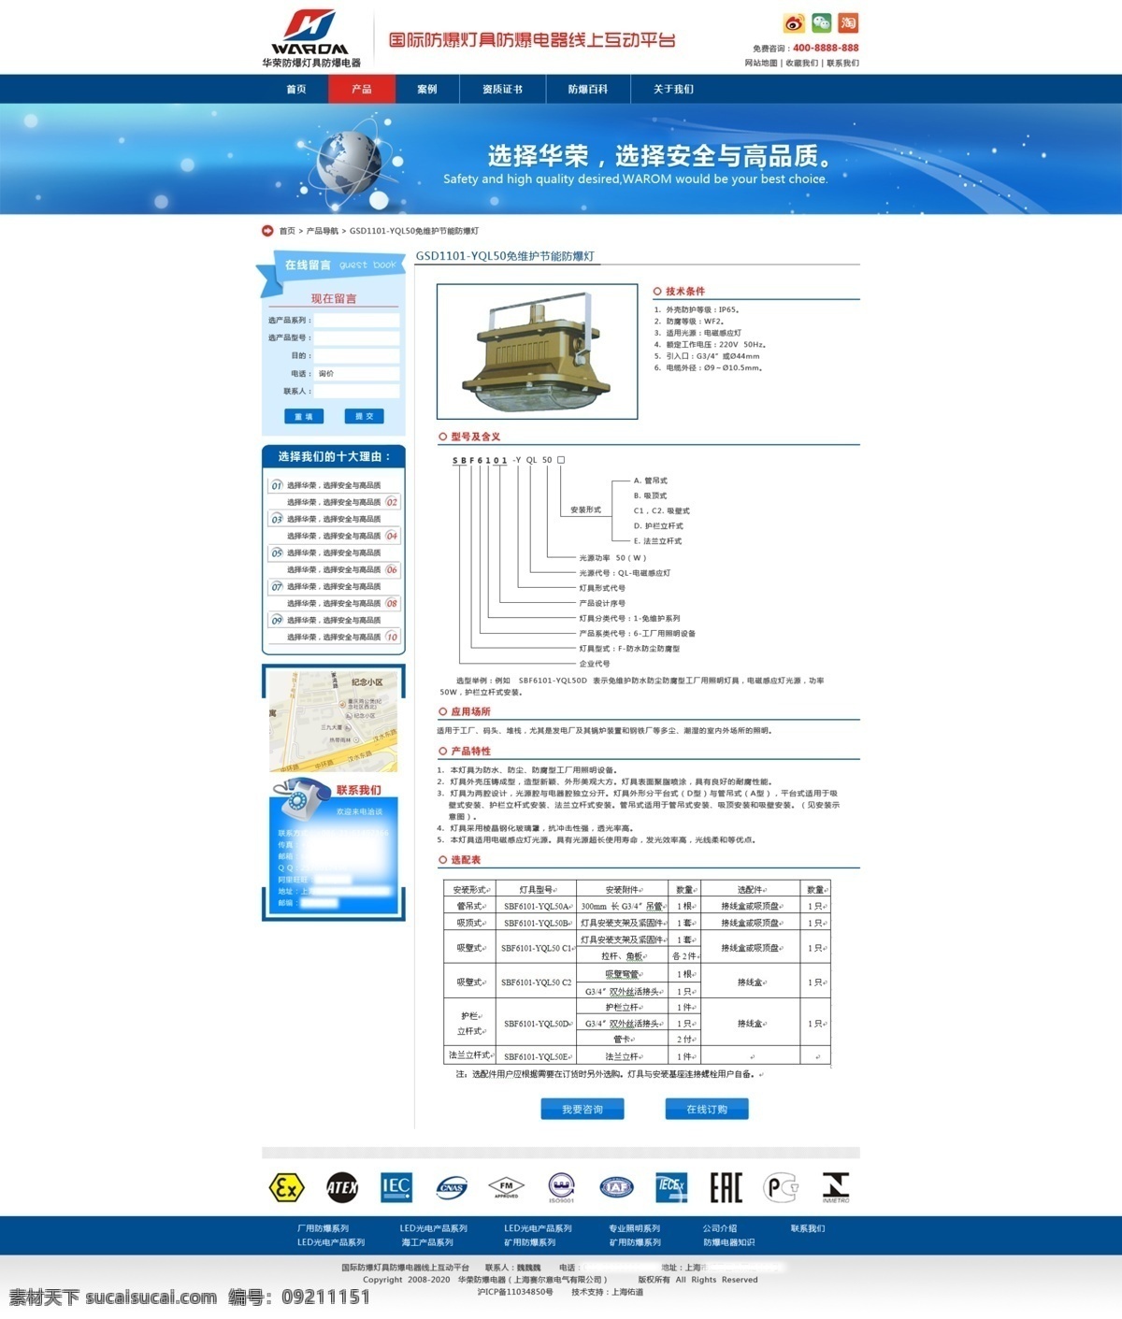Viewport: 1122px width, 1319px height.
Task: Click the 在线订购 button
Action: (707, 1110)
